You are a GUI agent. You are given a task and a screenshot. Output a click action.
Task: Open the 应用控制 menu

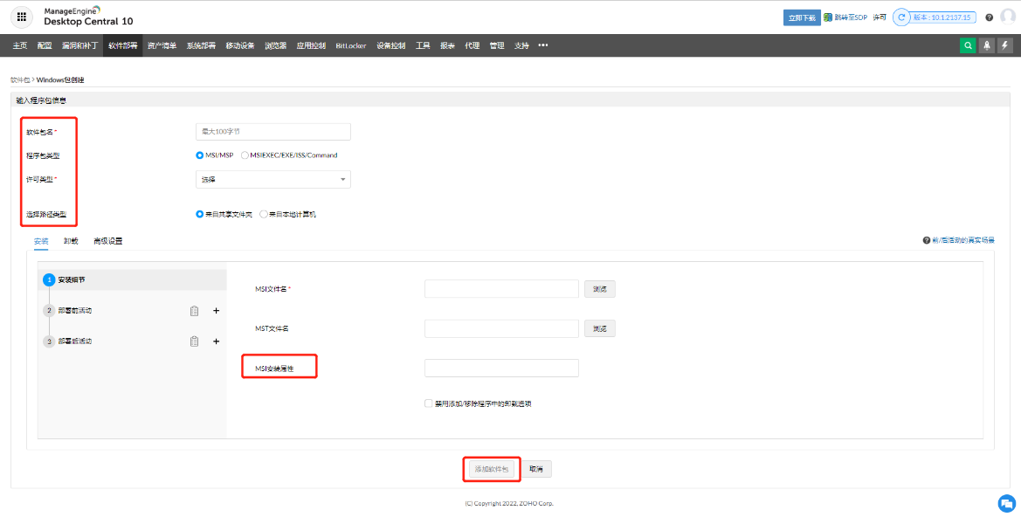click(311, 45)
